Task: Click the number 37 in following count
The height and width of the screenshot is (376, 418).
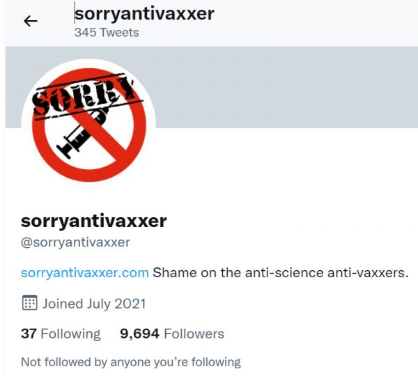Action: pos(29,334)
